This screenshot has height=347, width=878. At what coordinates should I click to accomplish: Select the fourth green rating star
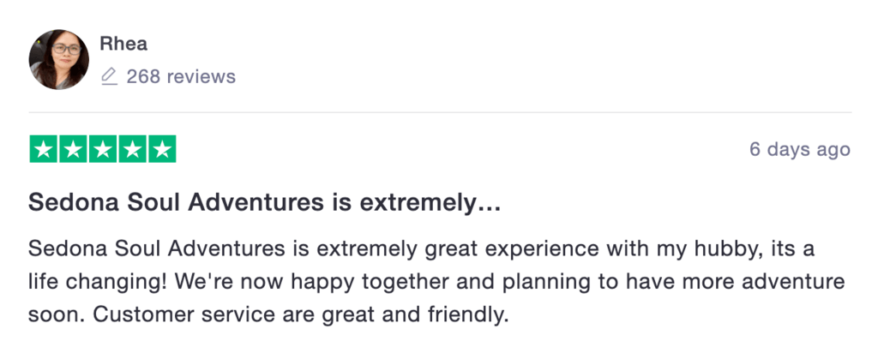(x=132, y=150)
